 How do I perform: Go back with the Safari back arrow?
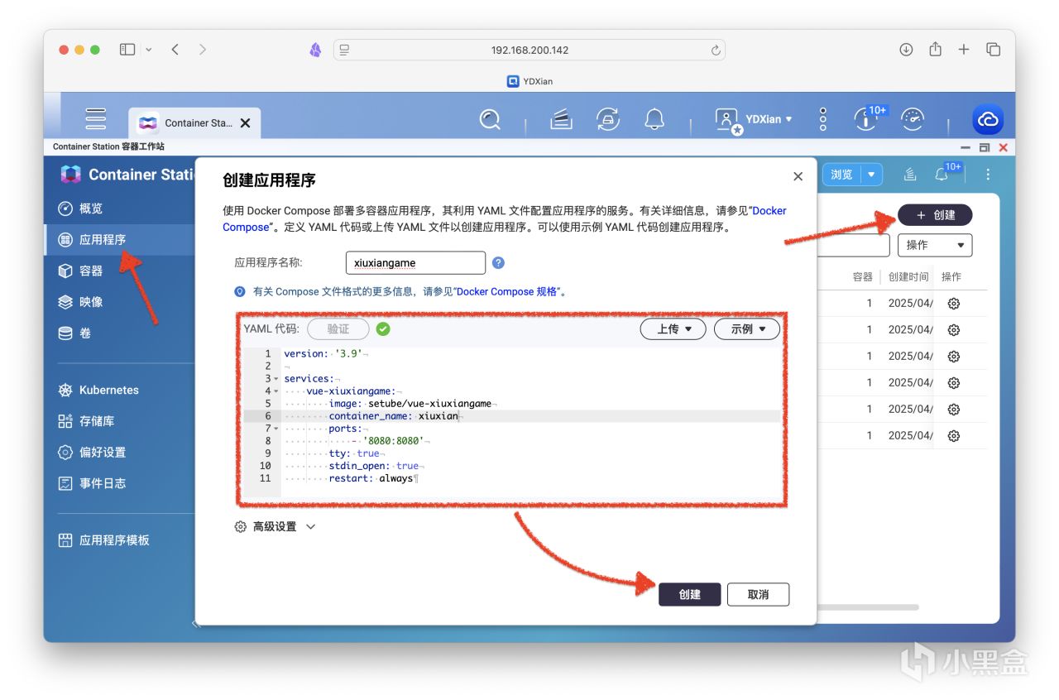(175, 50)
